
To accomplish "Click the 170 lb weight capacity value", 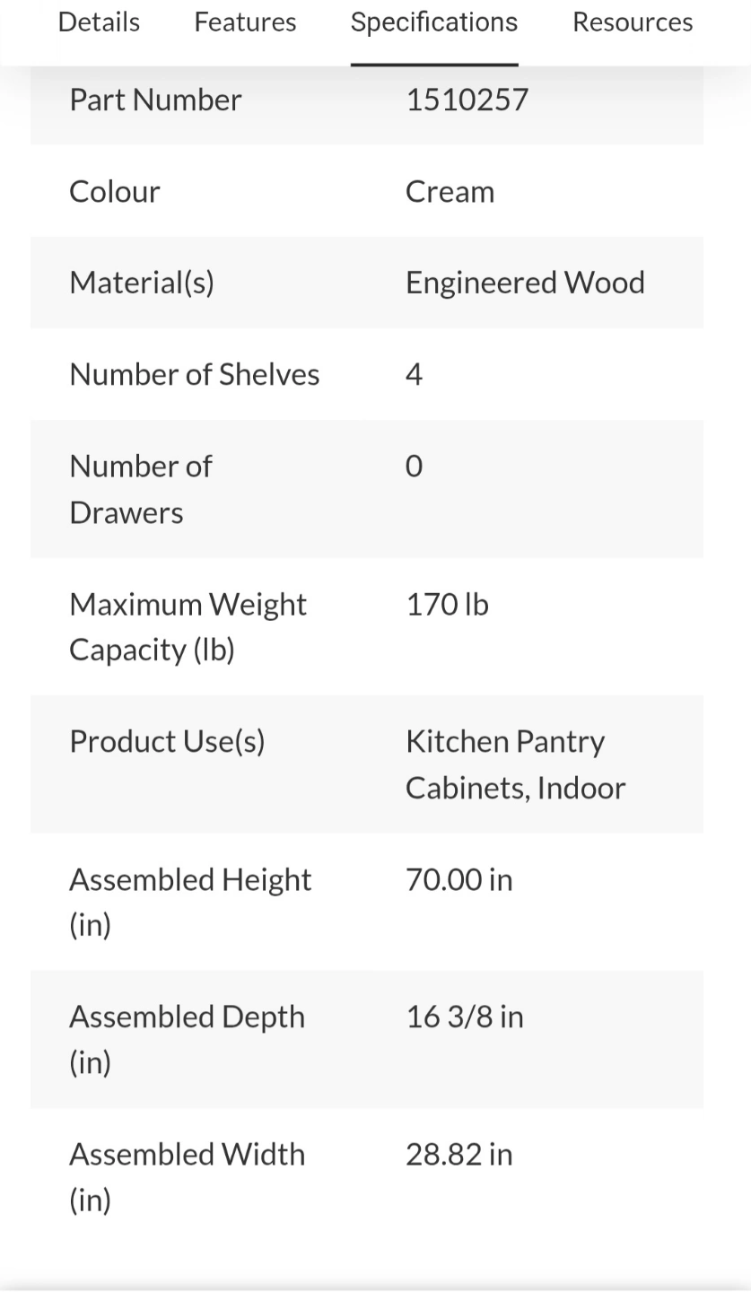I will tap(447, 604).
